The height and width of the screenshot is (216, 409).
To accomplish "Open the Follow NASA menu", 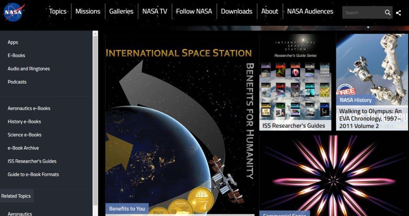I will point(194,12).
